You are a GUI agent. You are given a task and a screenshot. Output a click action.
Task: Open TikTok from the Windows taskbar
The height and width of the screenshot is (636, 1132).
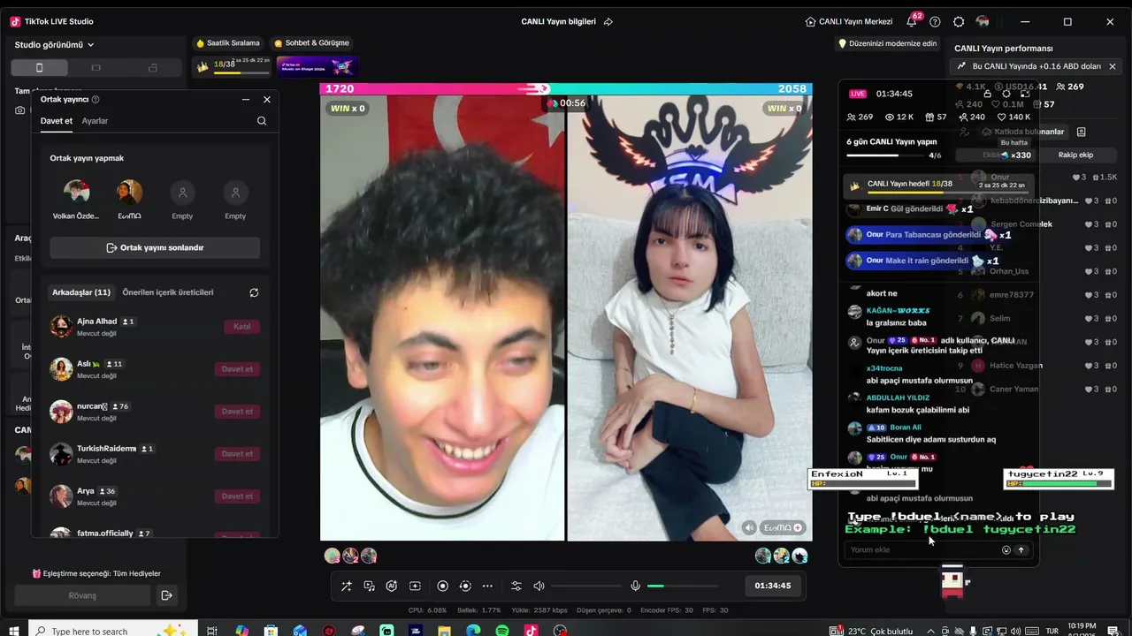531,631
